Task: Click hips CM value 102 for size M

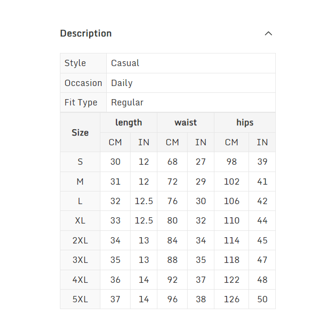Action: [231, 181]
